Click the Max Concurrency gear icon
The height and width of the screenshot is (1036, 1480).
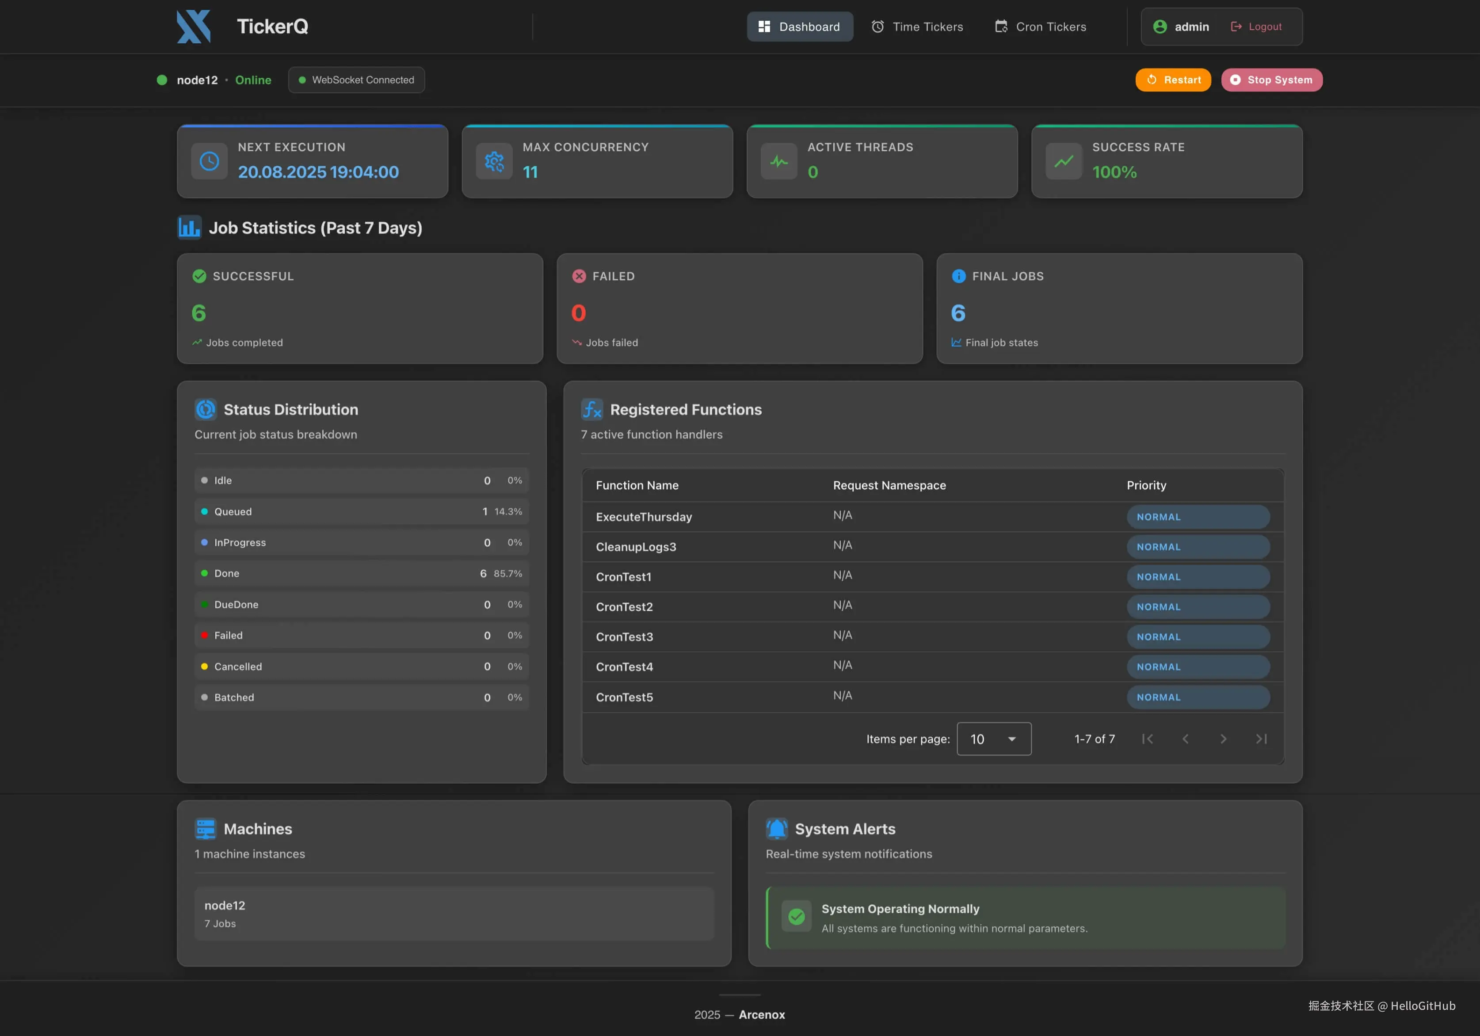494,161
